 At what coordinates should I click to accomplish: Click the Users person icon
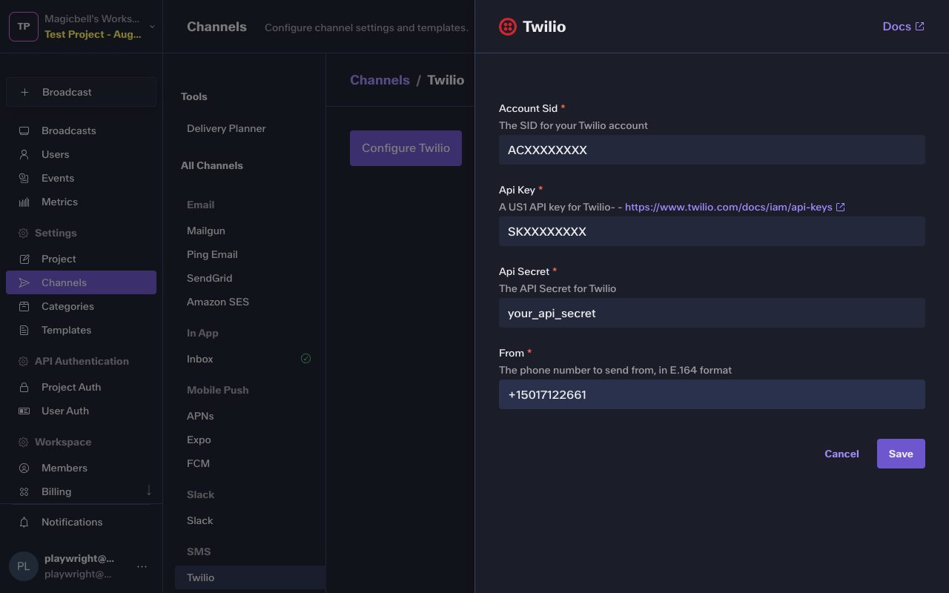tap(24, 154)
